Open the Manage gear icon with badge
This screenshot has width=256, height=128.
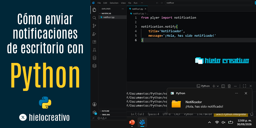coord(94,113)
